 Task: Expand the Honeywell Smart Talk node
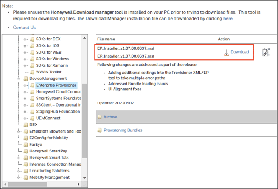pos(18,158)
